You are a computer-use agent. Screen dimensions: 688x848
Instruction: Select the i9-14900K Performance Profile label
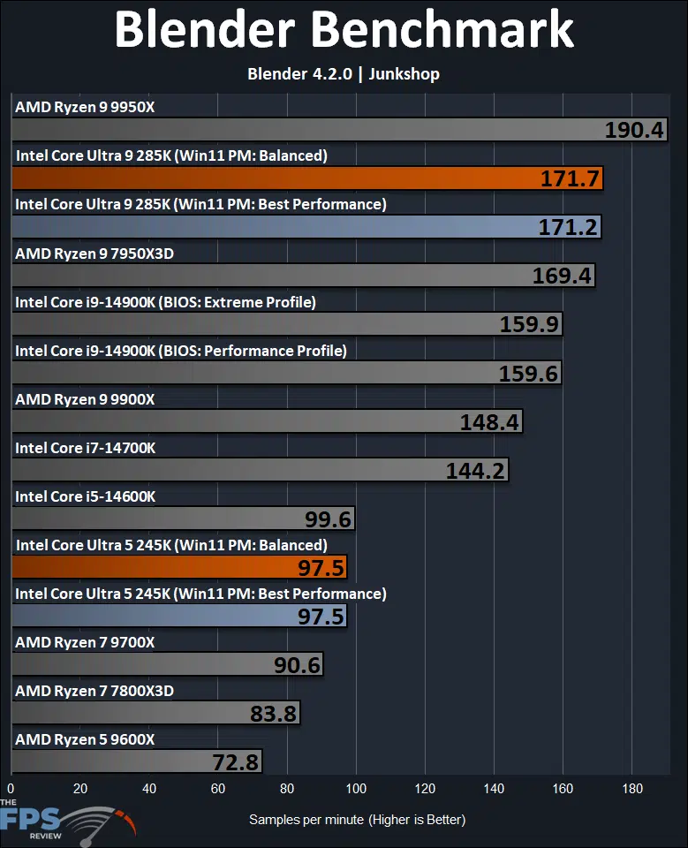pos(181,351)
